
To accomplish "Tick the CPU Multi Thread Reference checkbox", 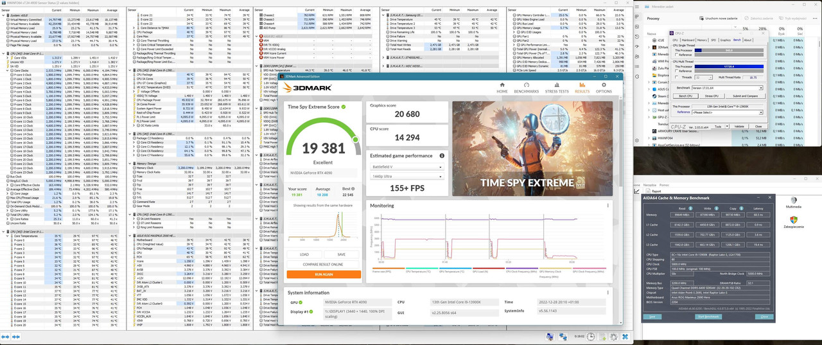I will point(677,71).
